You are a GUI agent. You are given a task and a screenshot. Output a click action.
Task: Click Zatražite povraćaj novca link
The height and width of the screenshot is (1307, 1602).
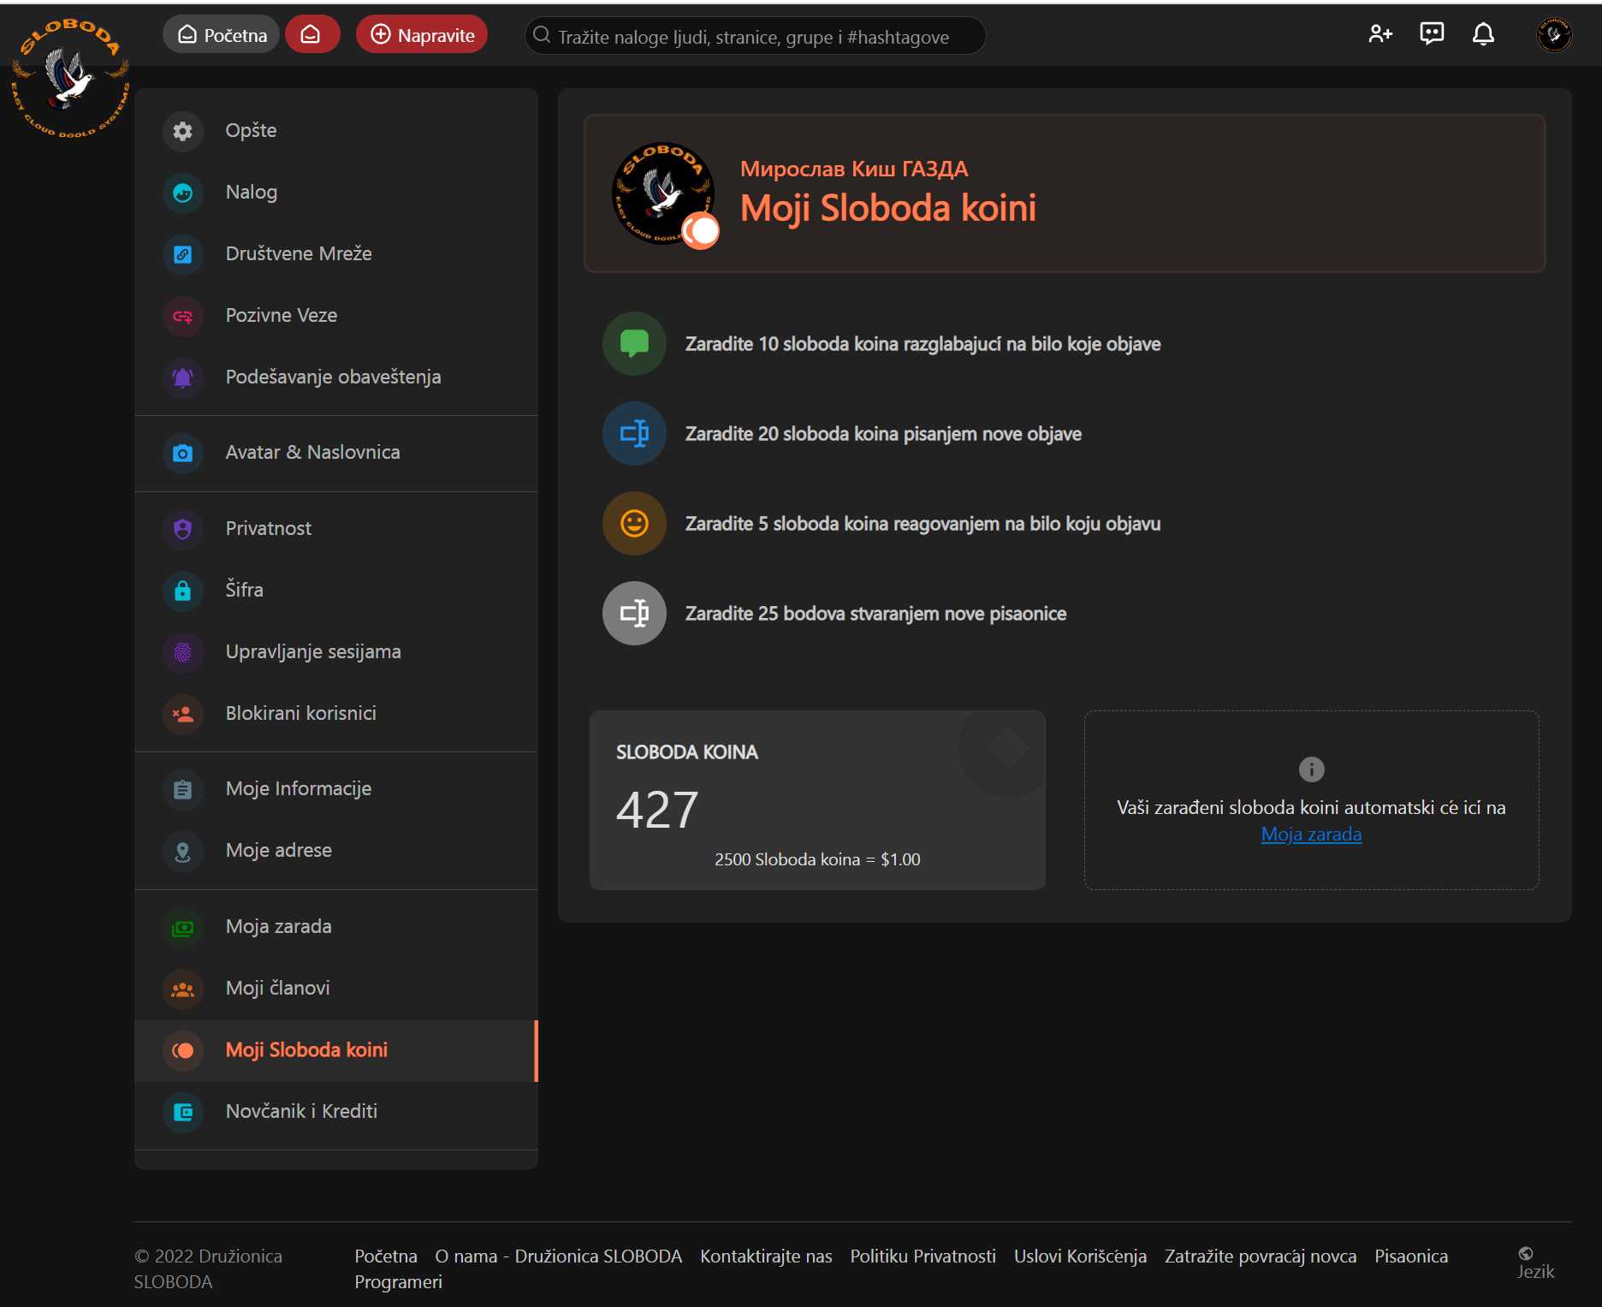[1261, 1256]
